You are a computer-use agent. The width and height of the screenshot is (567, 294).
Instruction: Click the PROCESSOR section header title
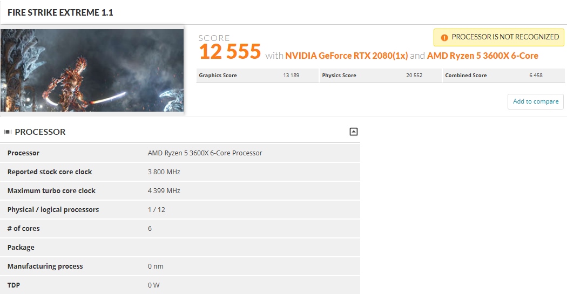(x=40, y=132)
